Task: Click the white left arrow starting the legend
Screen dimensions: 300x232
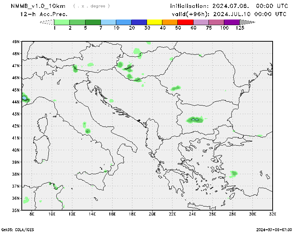Action: click(x=47, y=23)
